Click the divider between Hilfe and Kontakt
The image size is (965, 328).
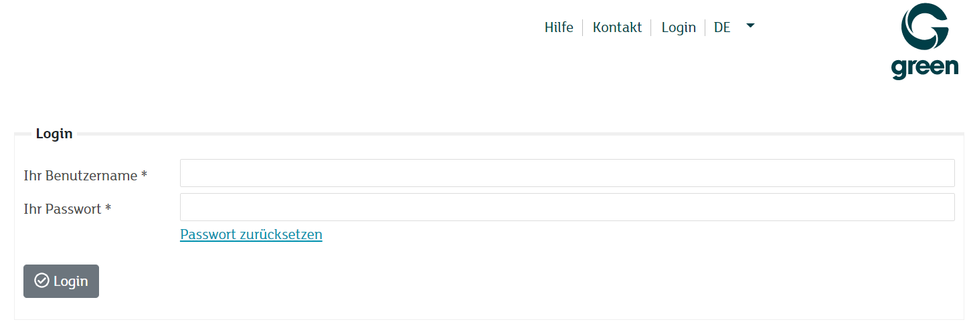click(583, 27)
